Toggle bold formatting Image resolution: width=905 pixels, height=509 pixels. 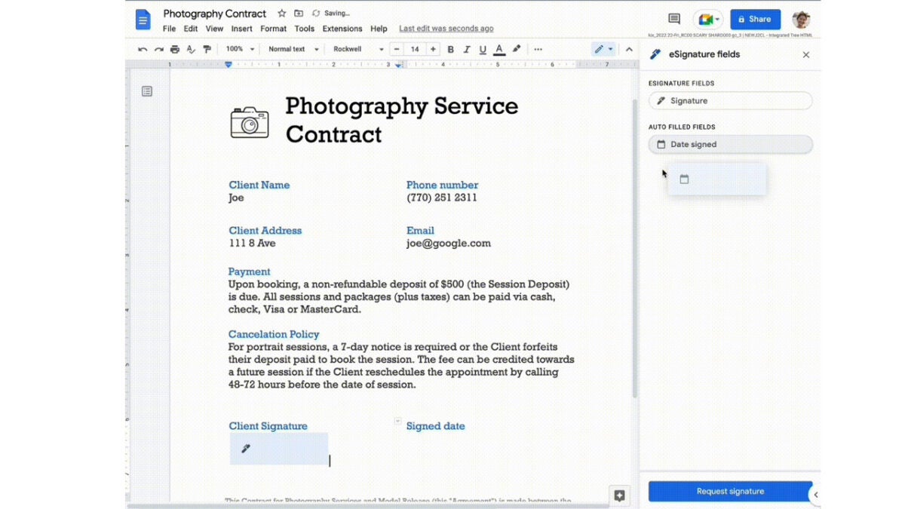450,48
